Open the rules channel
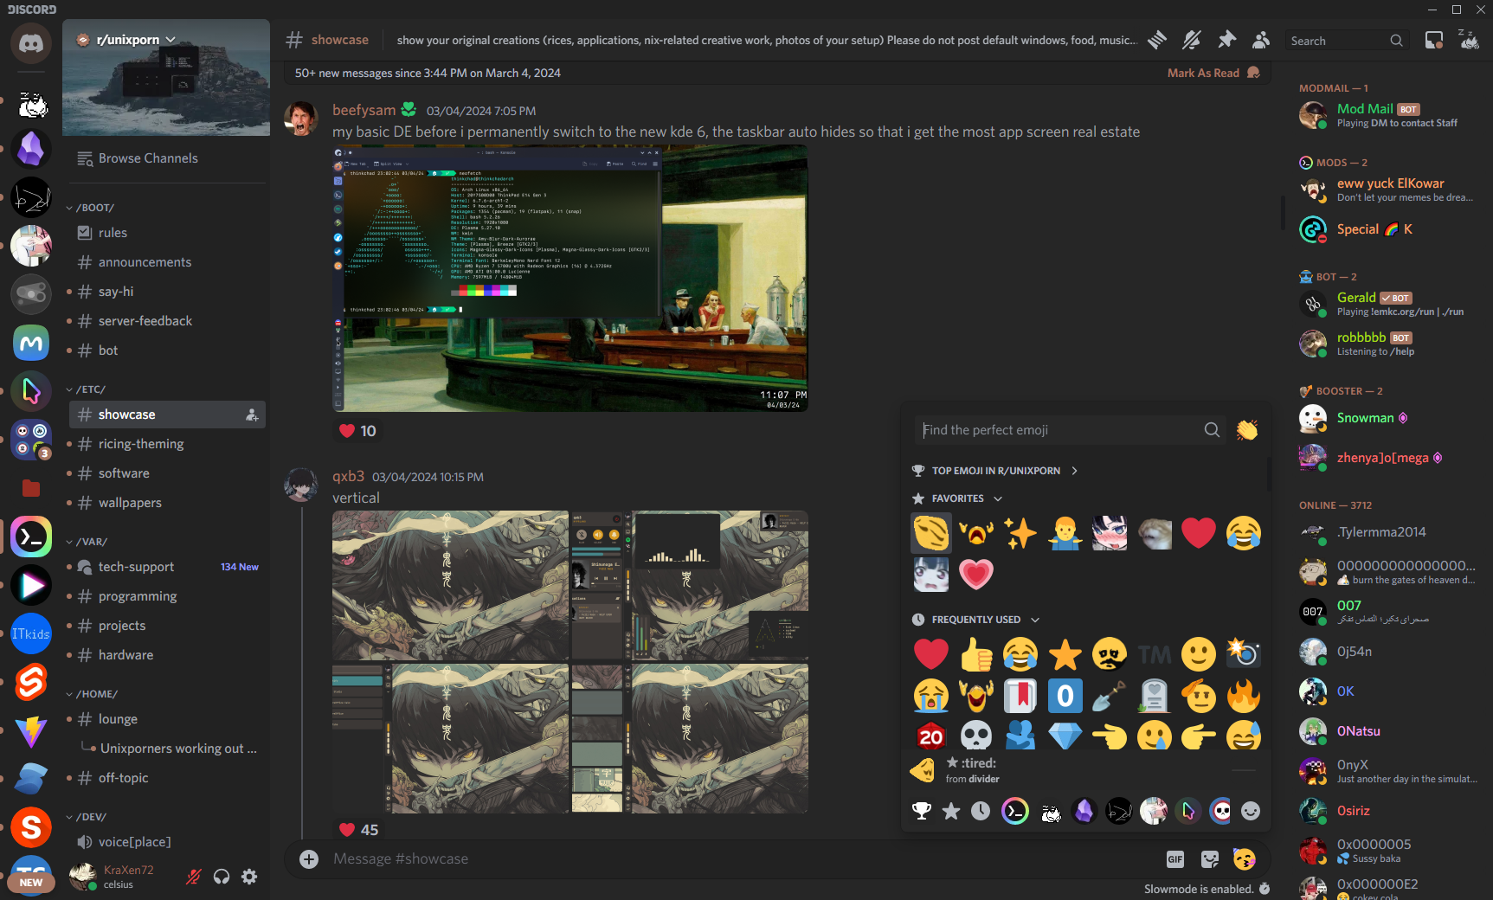Viewport: 1493px width, 900px height. click(167, 233)
